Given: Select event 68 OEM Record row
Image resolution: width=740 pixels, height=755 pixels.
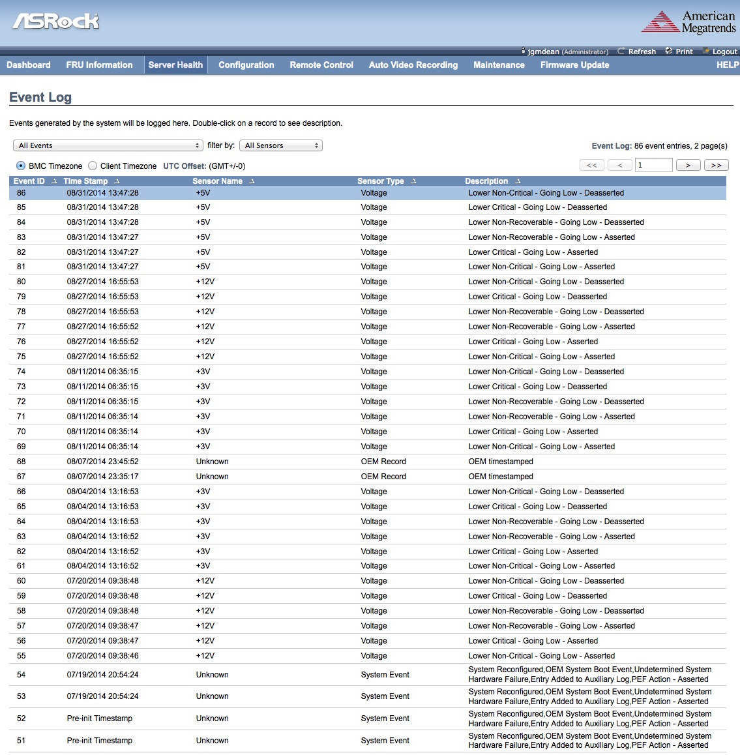Looking at the screenshot, I should pos(367,462).
